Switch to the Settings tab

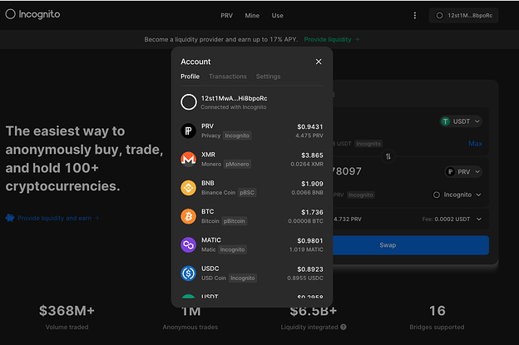pyautogui.click(x=268, y=76)
